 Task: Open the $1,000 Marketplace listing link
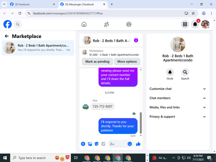114,55
